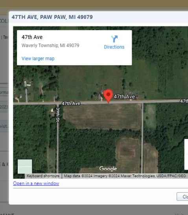
Task: Click the white-roofed building at upper left
Action: pyautogui.click(x=27, y=84)
